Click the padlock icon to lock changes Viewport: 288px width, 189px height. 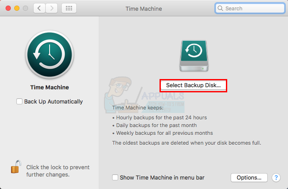coord(16,167)
